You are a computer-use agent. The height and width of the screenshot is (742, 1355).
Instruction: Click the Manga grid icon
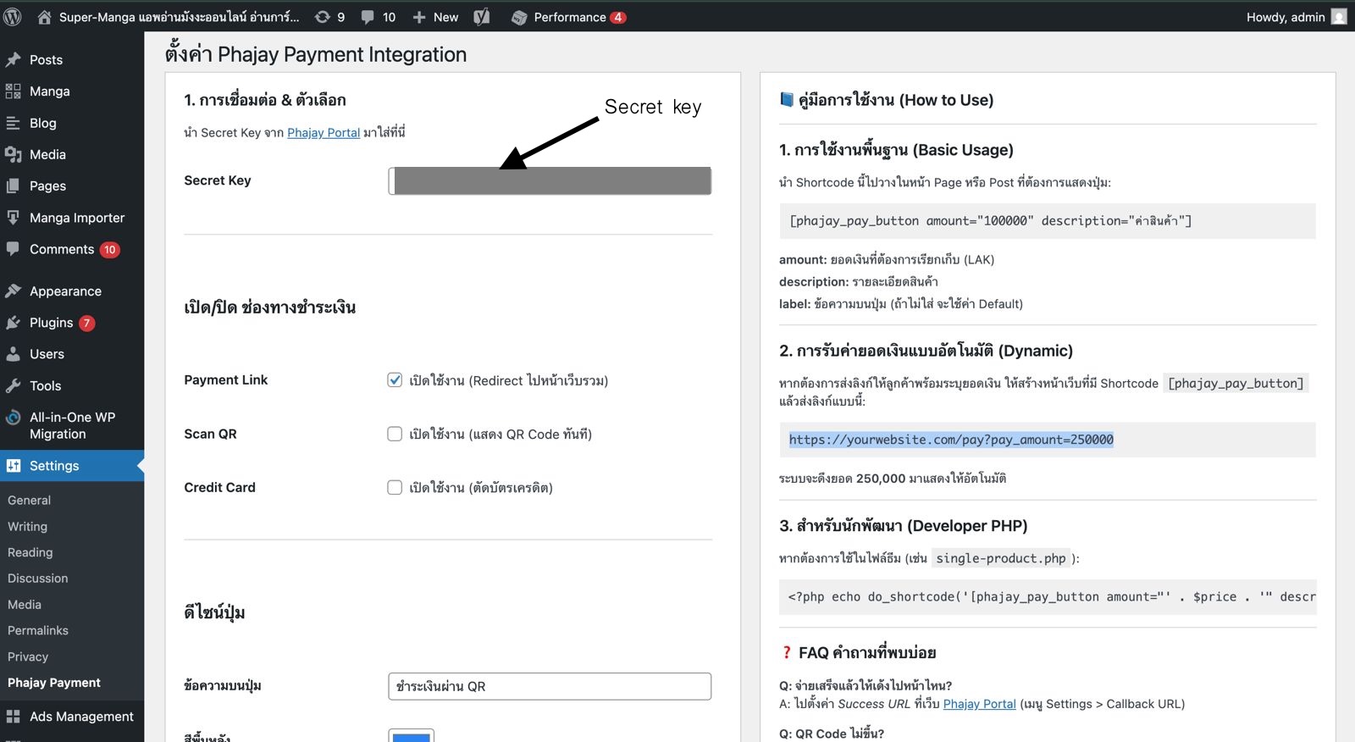pyautogui.click(x=13, y=91)
